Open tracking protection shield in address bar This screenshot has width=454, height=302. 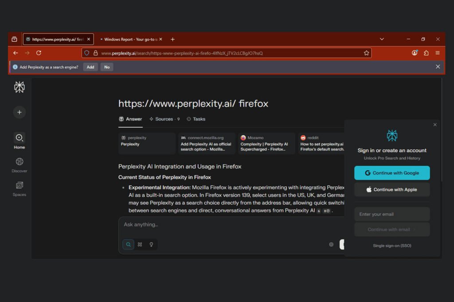tap(86, 53)
